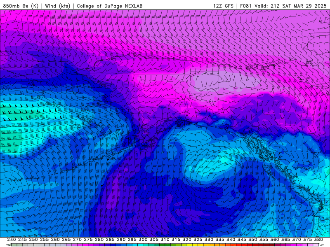330x247 pixels.
Task: Select the 270 legend value
Action: (x=77, y=240)
